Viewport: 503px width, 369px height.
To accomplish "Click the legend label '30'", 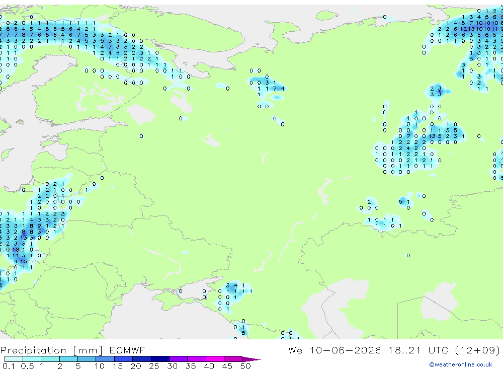I will pos(173,366).
